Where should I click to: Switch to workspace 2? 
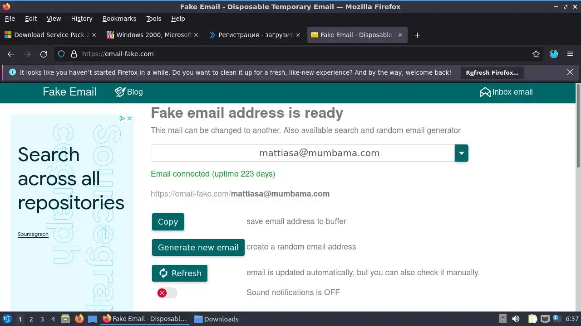[31, 319]
